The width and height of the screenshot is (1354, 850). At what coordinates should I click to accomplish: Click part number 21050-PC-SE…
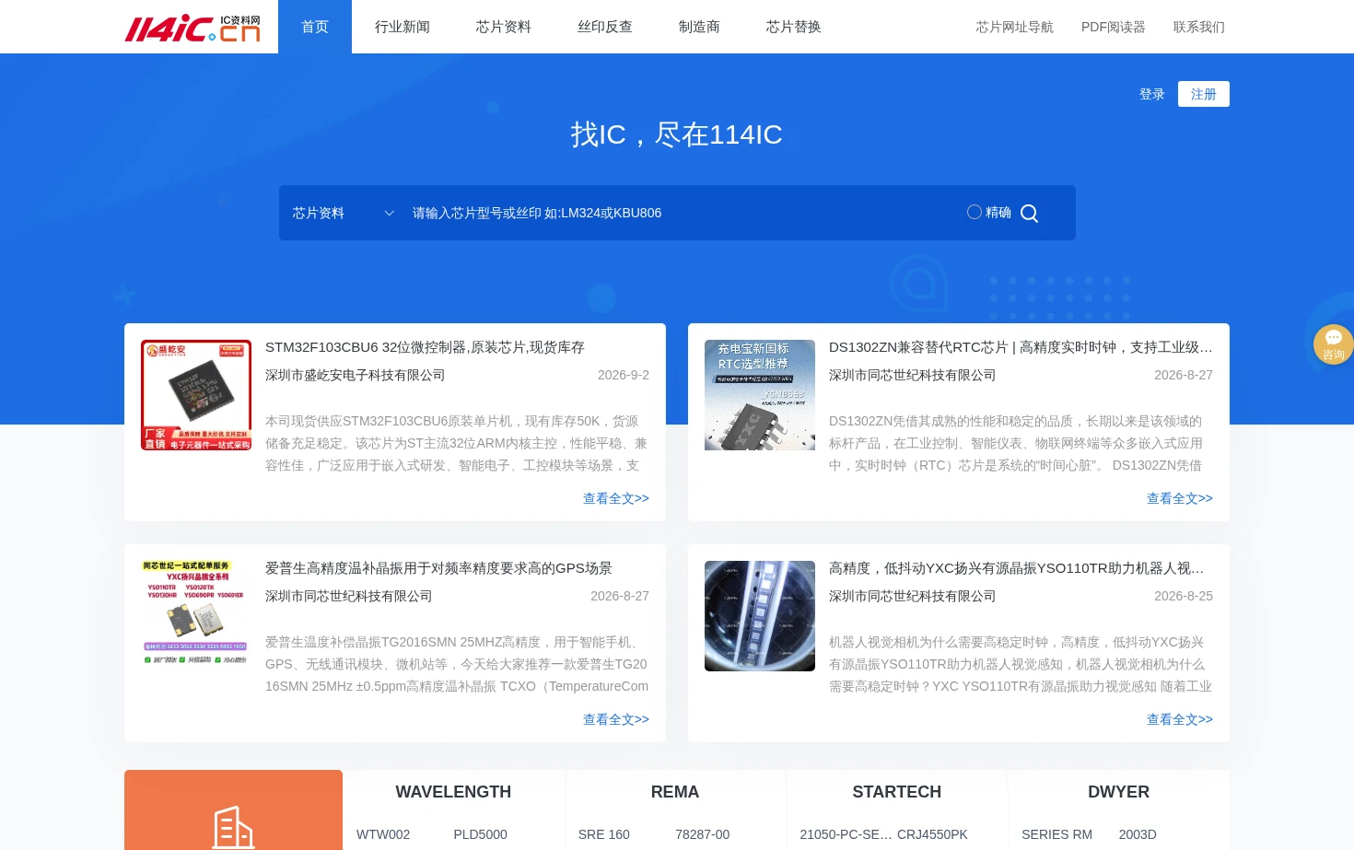(x=846, y=834)
